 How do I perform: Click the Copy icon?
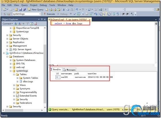click(x=68, y=9)
